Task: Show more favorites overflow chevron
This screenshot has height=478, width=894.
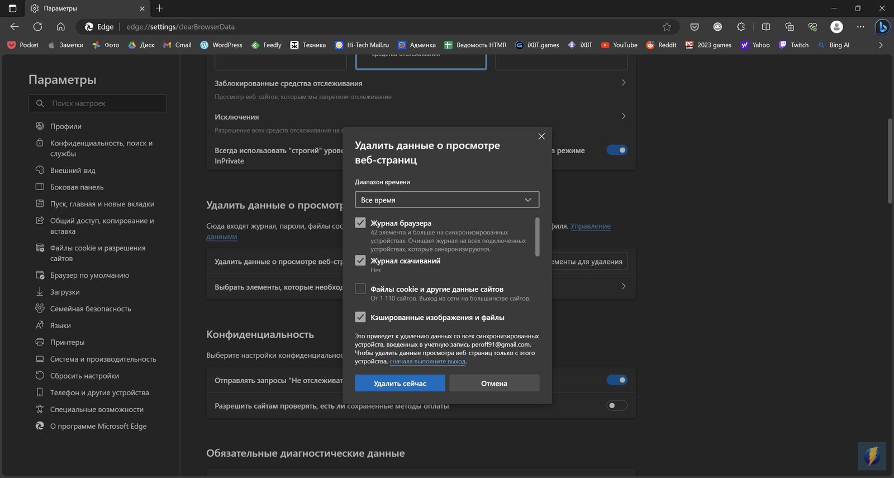Action: coord(881,45)
